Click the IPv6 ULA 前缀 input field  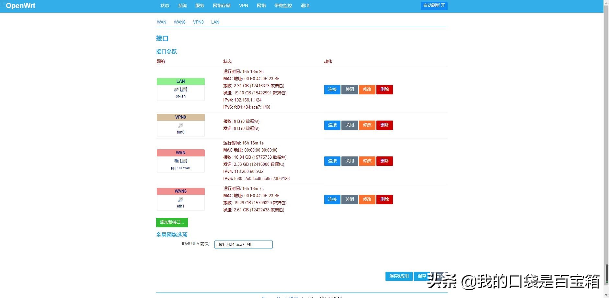tap(243, 244)
